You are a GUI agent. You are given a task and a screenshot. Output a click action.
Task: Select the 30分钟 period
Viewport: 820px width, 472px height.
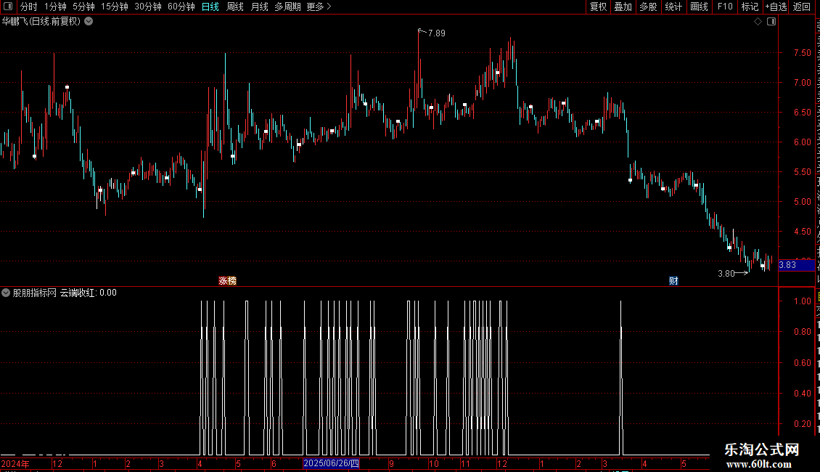tap(147, 7)
